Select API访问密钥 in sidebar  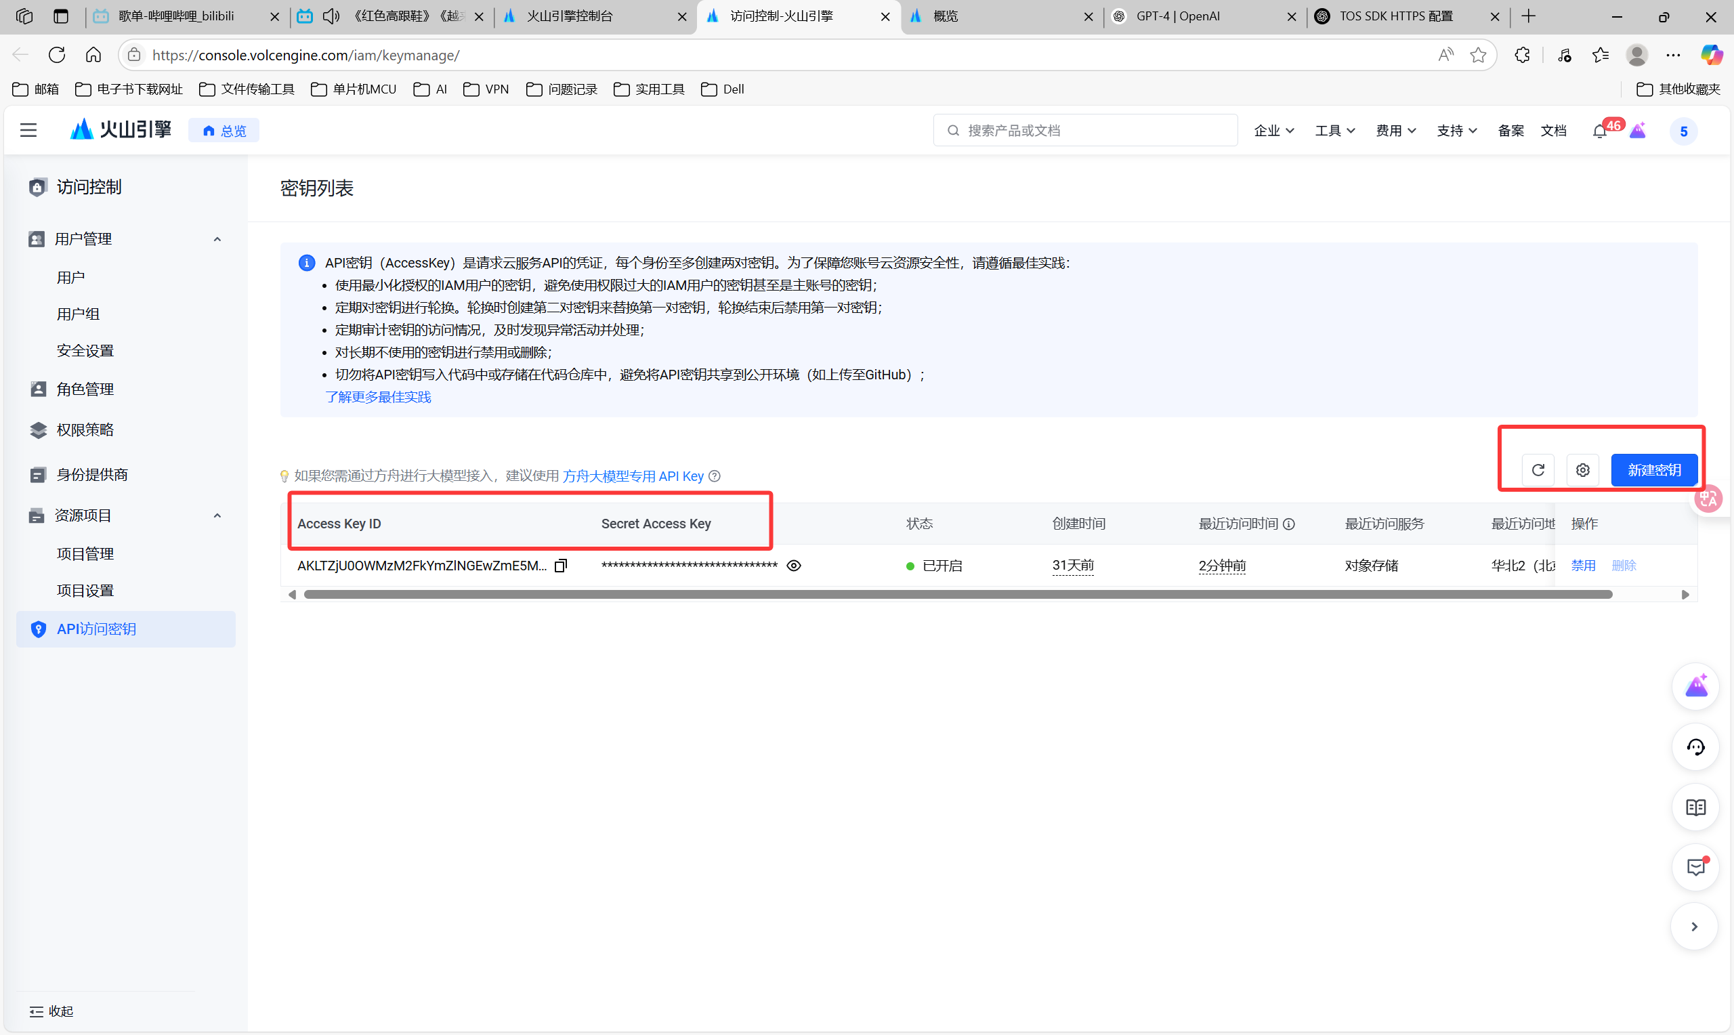pos(96,629)
